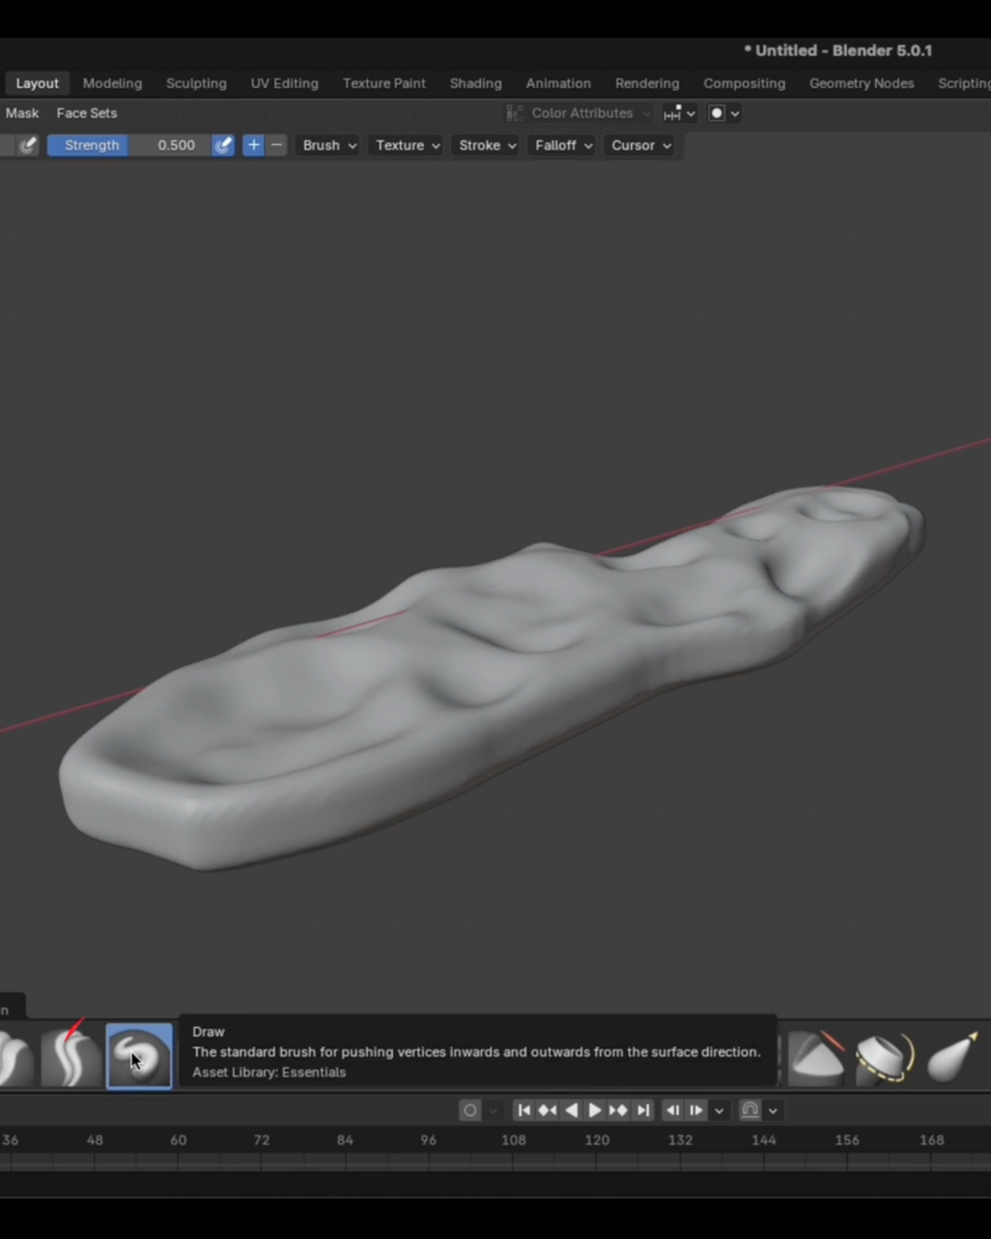Play the animation in reverse
Viewport: 991px width, 1239px height.
(x=571, y=1110)
